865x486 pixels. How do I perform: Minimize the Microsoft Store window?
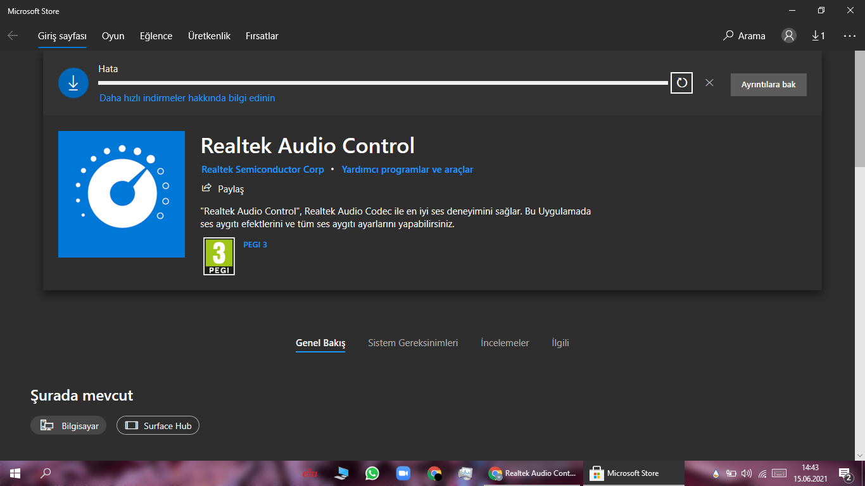click(792, 10)
